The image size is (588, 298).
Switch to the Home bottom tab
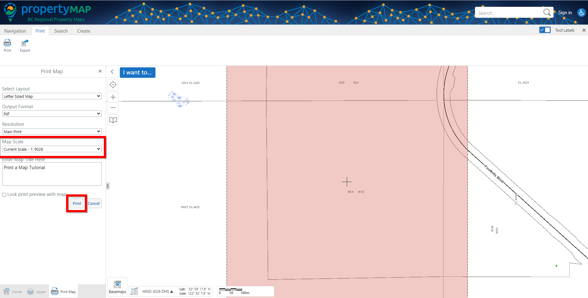pyautogui.click(x=12, y=292)
